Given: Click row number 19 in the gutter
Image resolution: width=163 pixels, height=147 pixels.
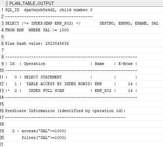Looking at the screenshot, I should tap(2, 131).
